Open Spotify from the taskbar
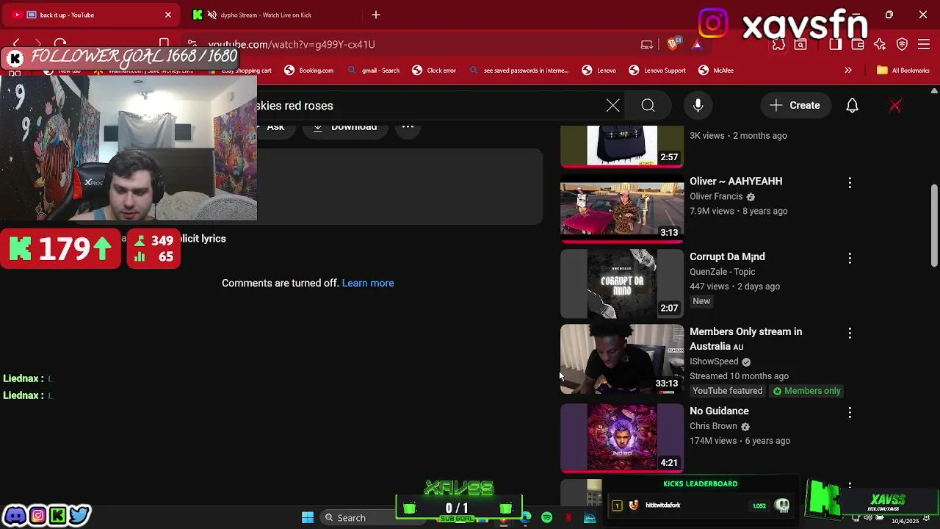The height and width of the screenshot is (529, 940). [x=546, y=518]
